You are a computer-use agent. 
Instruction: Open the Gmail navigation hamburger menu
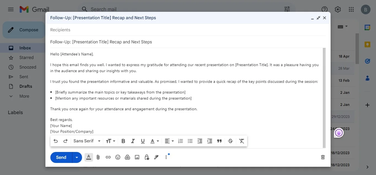click(x=11, y=9)
